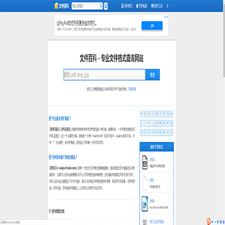The height and width of the screenshot is (225, 225).
Task: Select the # index box
Action: 142,114
